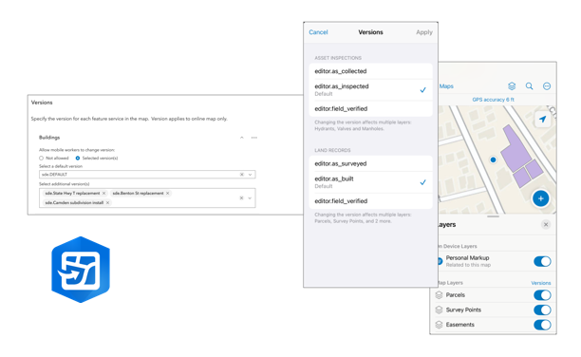Choose editor.as_built default version
Viewport: 581px width, 357px height.
(x=370, y=182)
